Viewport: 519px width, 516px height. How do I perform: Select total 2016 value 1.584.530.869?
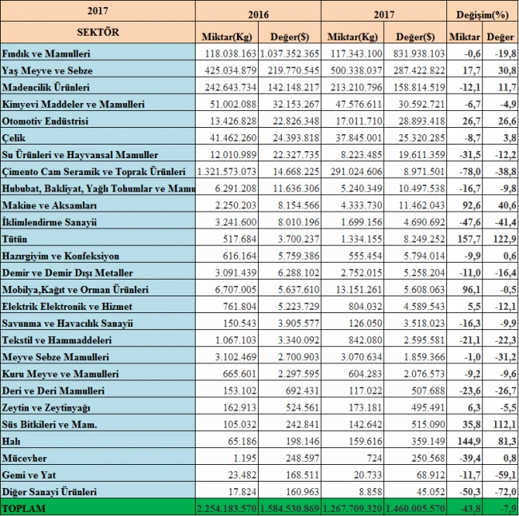click(289, 508)
